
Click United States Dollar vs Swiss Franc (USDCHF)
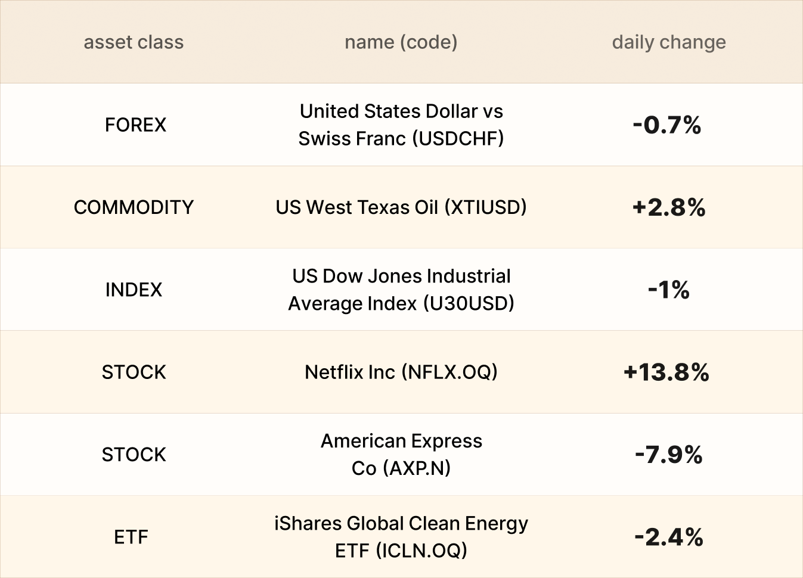click(401, 125)
